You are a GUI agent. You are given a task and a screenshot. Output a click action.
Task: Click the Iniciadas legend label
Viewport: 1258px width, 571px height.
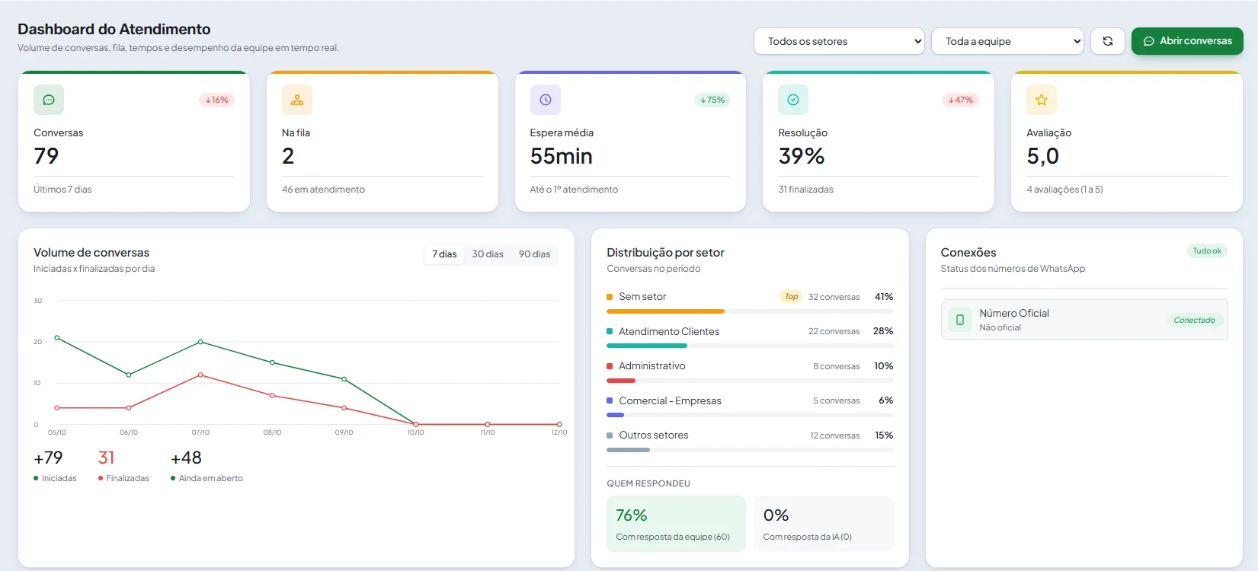pyautogui.click(x=59, y=478)
